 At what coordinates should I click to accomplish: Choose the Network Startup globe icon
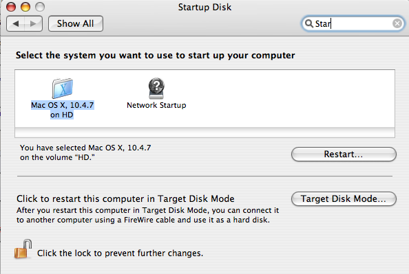click(x=156, y=88)
